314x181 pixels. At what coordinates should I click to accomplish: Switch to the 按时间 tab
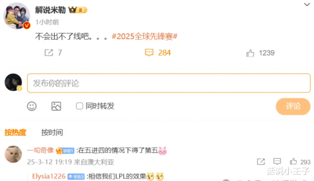coord(52,132)
